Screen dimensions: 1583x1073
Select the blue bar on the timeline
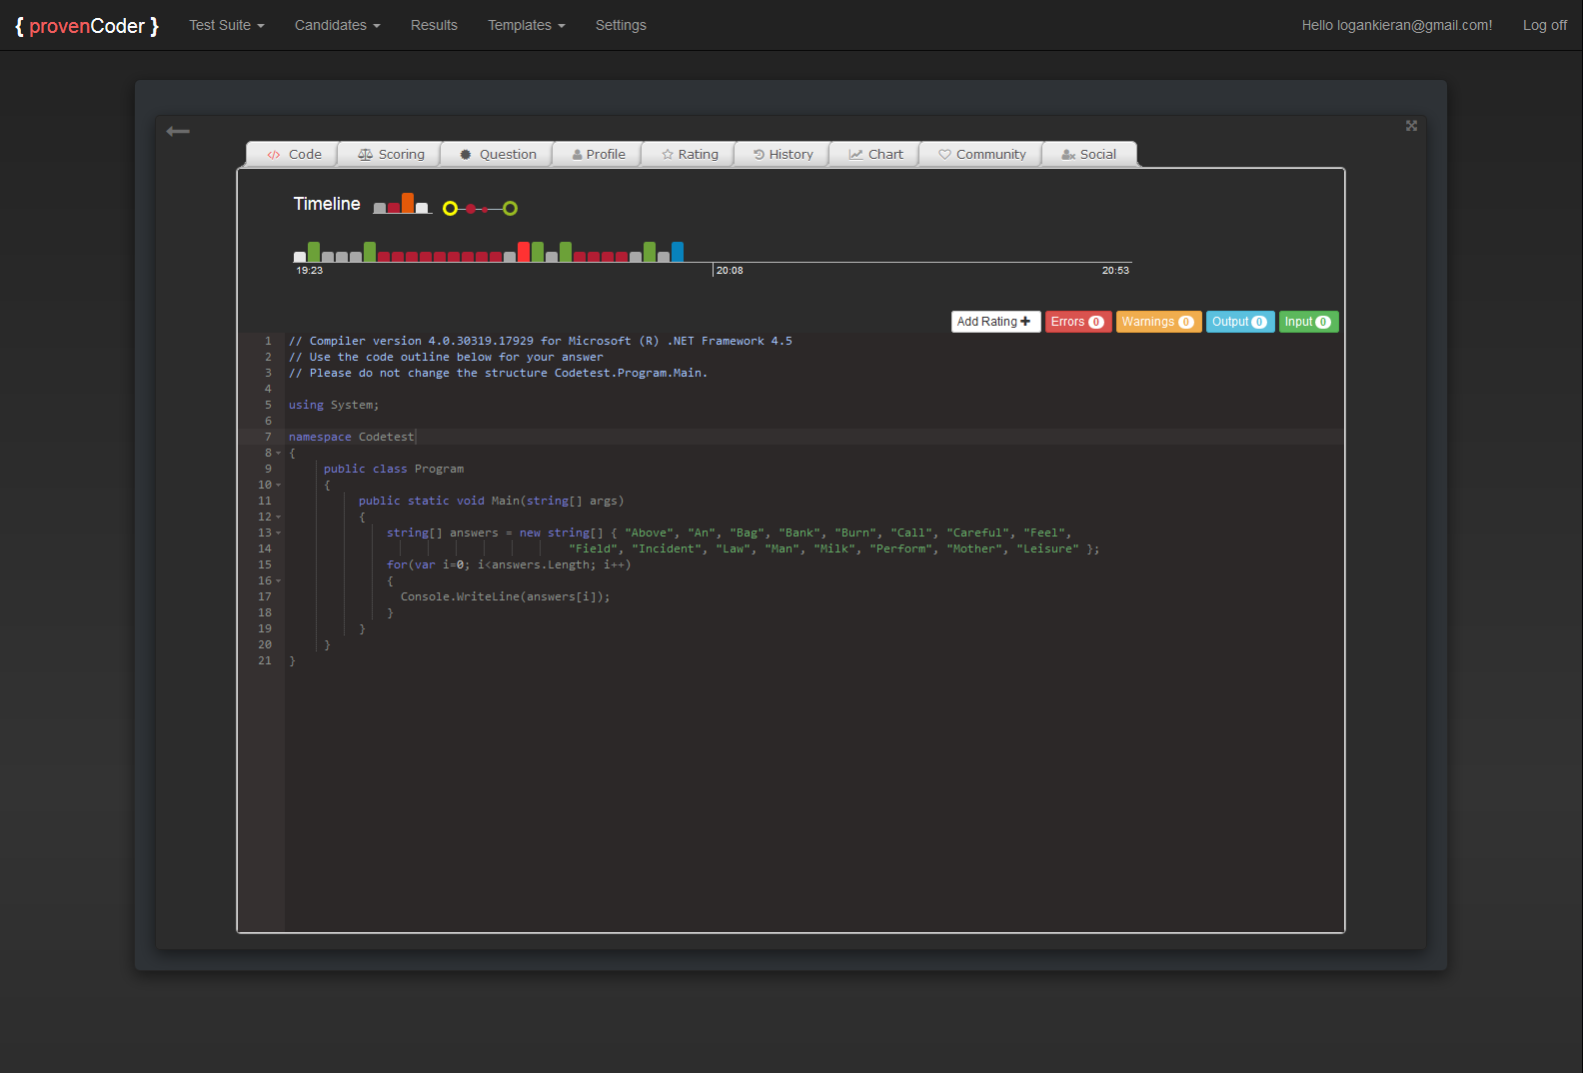(x=678, y=252)
